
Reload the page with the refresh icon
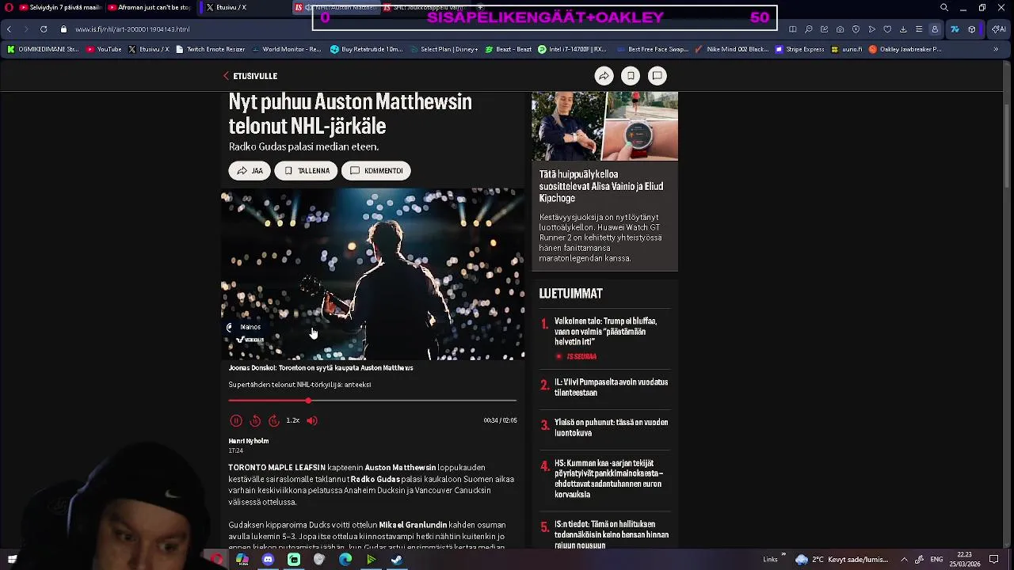(44, 29)
